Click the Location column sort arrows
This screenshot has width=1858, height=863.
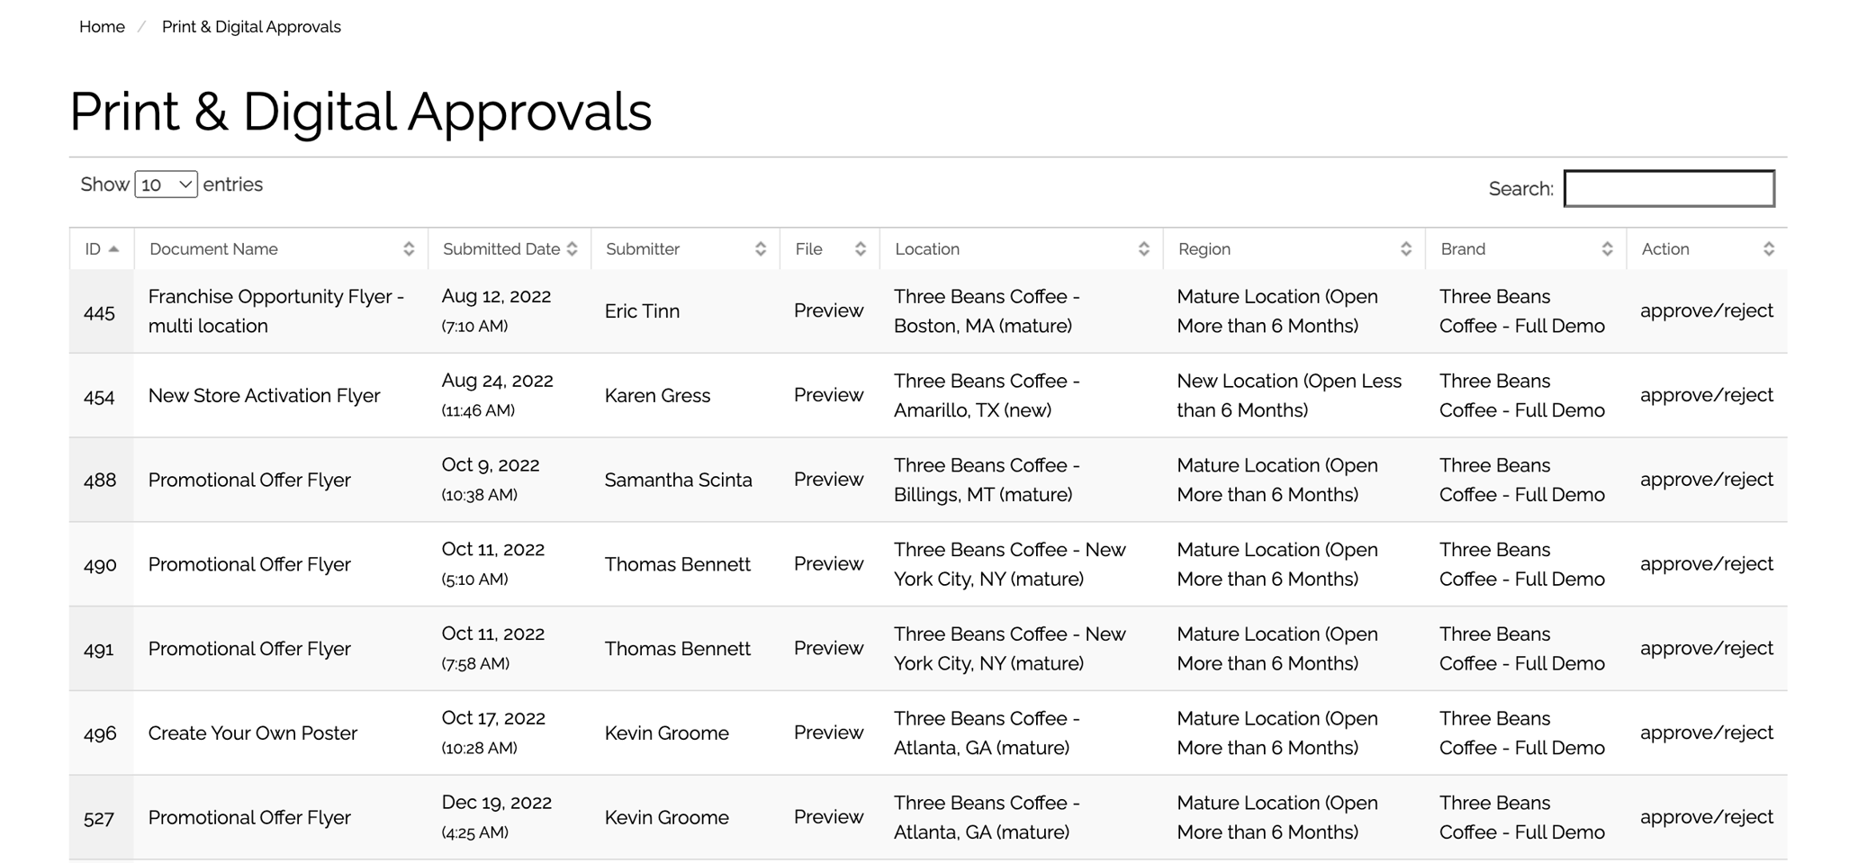coord(1143,249)
